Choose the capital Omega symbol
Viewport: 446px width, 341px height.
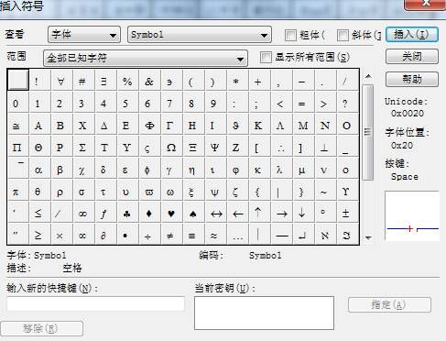(x=171, y=148)
